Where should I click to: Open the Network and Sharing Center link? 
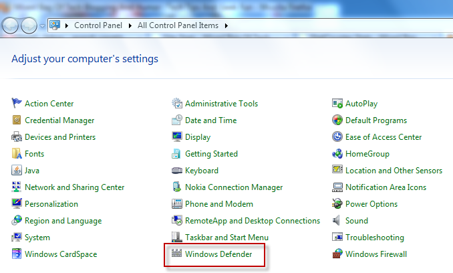(x=75, y=187)
